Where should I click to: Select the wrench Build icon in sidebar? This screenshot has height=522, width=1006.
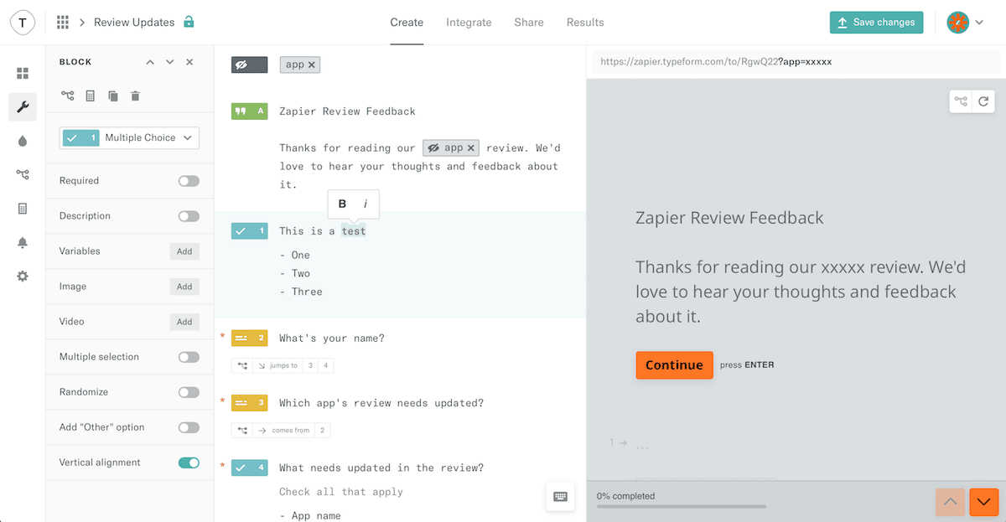pyautogui.click(x=23, y=107)
